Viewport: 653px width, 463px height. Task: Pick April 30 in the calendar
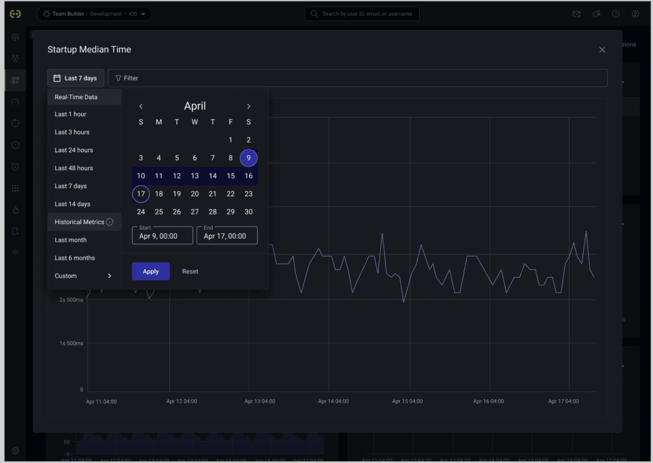coord(249,212)
